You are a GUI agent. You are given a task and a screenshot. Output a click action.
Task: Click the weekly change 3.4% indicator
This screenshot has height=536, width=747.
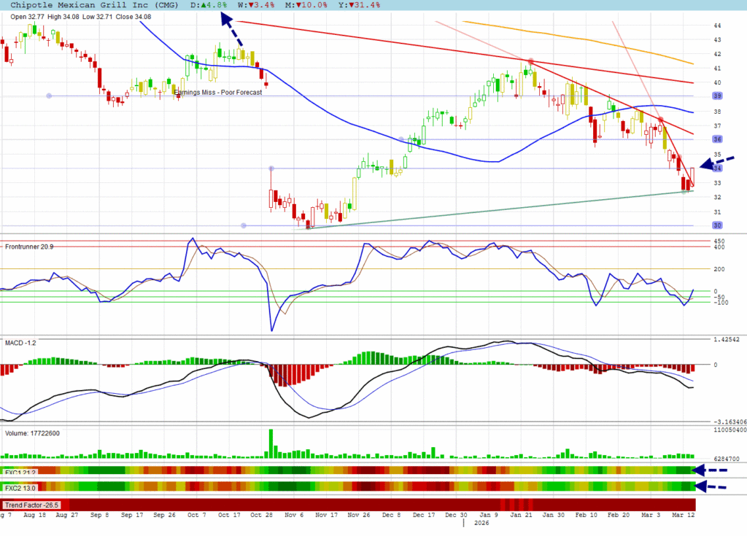[253, 5]
